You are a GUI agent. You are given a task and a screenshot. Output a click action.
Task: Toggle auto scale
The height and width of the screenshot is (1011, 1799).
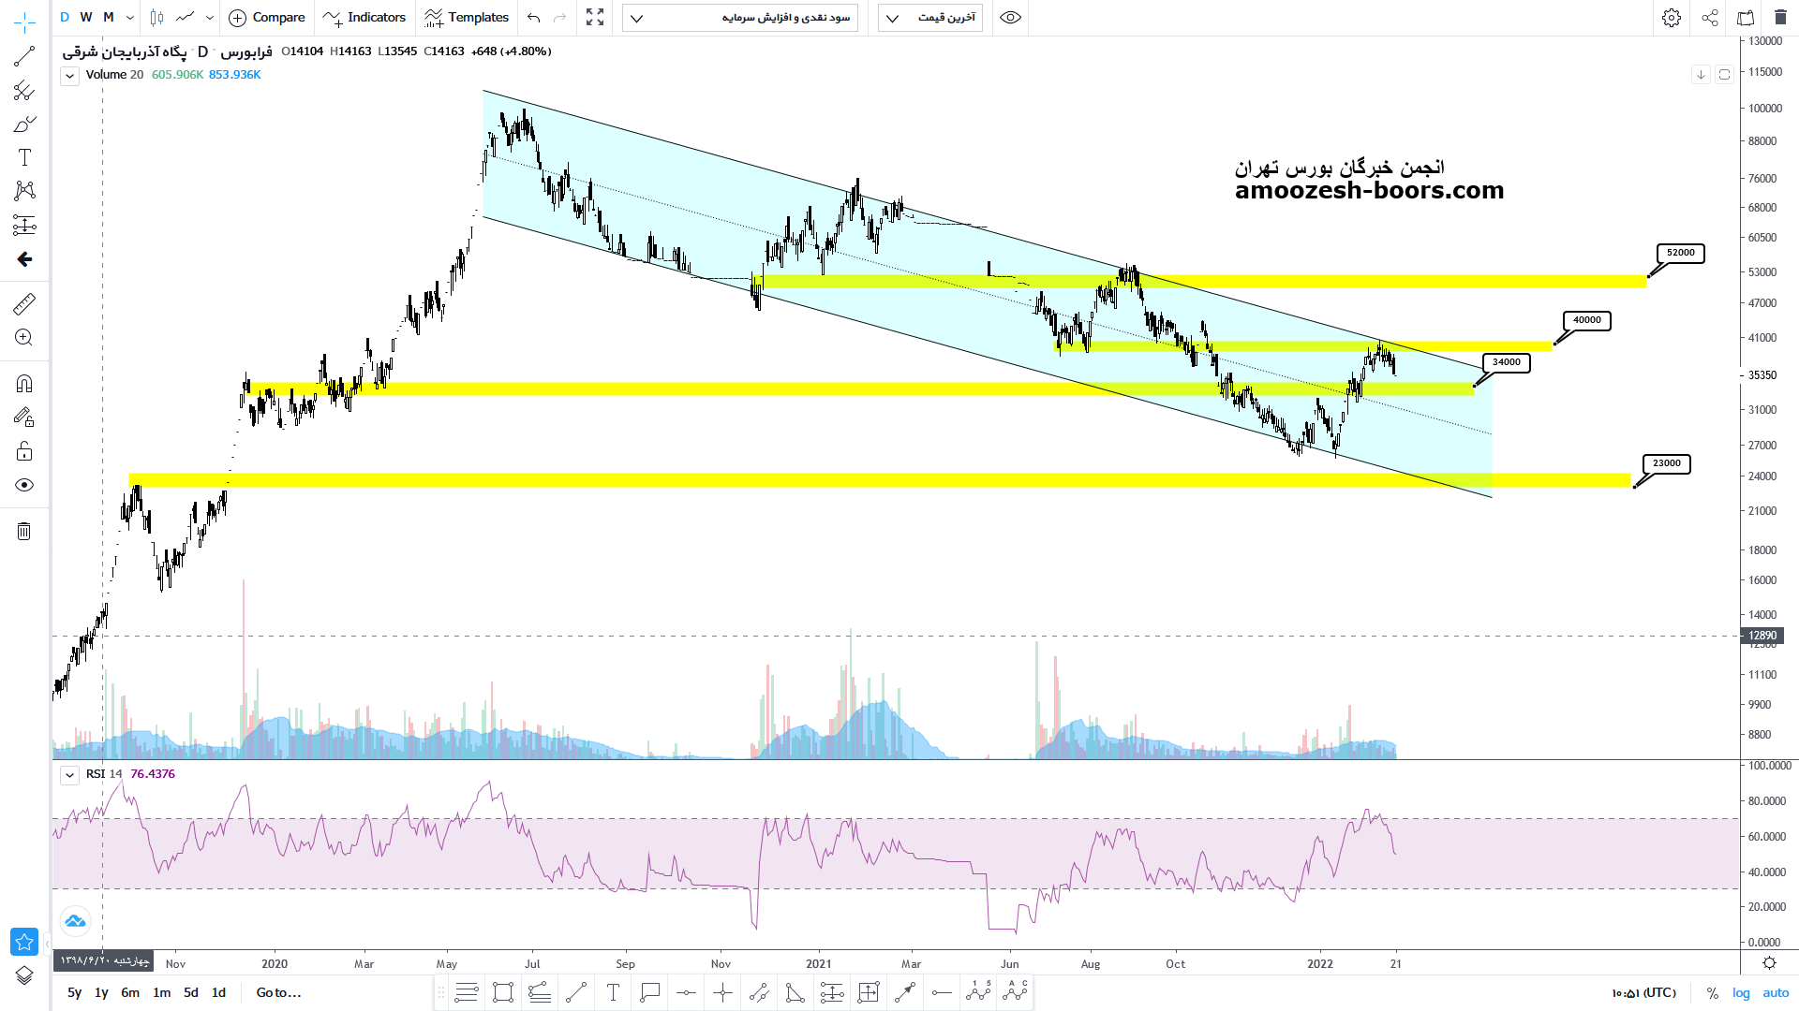(1776, 992)
